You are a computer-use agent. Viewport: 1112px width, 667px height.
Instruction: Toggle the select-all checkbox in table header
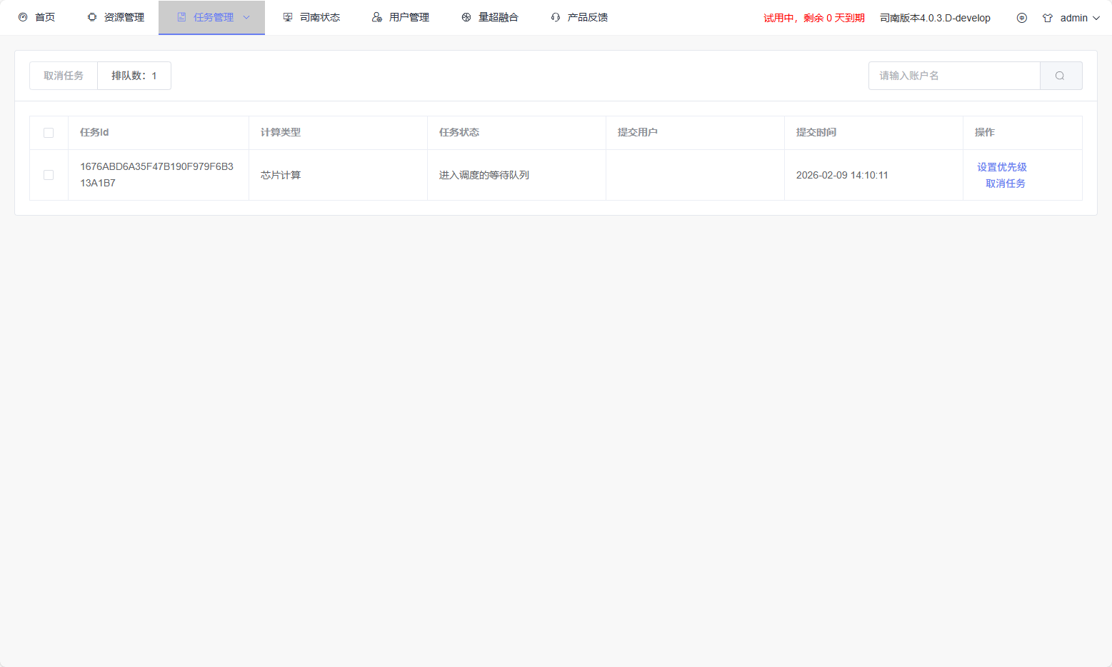point(49,133)
